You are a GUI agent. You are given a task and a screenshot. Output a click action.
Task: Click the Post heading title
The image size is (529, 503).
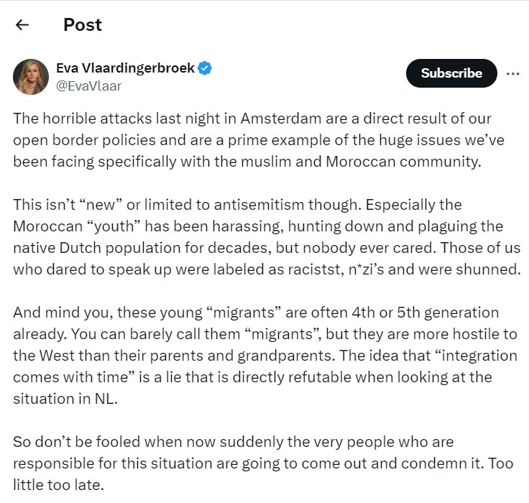pos(83,25)
